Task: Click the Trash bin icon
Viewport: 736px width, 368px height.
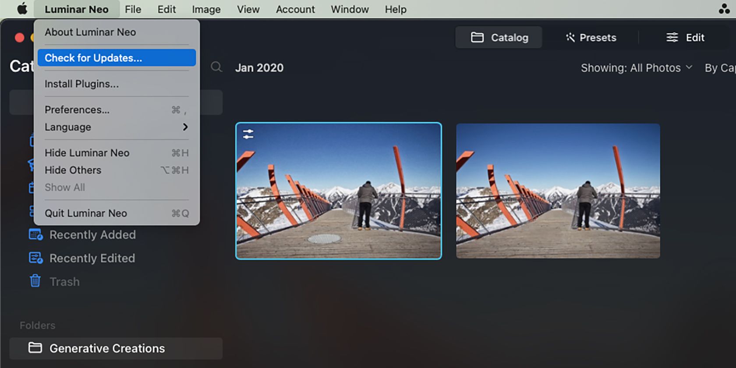Action: pyautogui.click(x=35, y=281)
